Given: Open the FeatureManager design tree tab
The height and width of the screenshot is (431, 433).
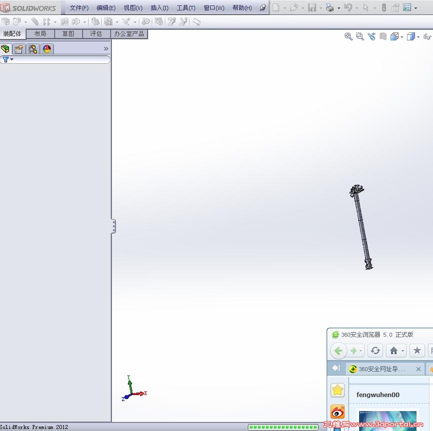Looking at the screenshot, I should coord(5,49).
